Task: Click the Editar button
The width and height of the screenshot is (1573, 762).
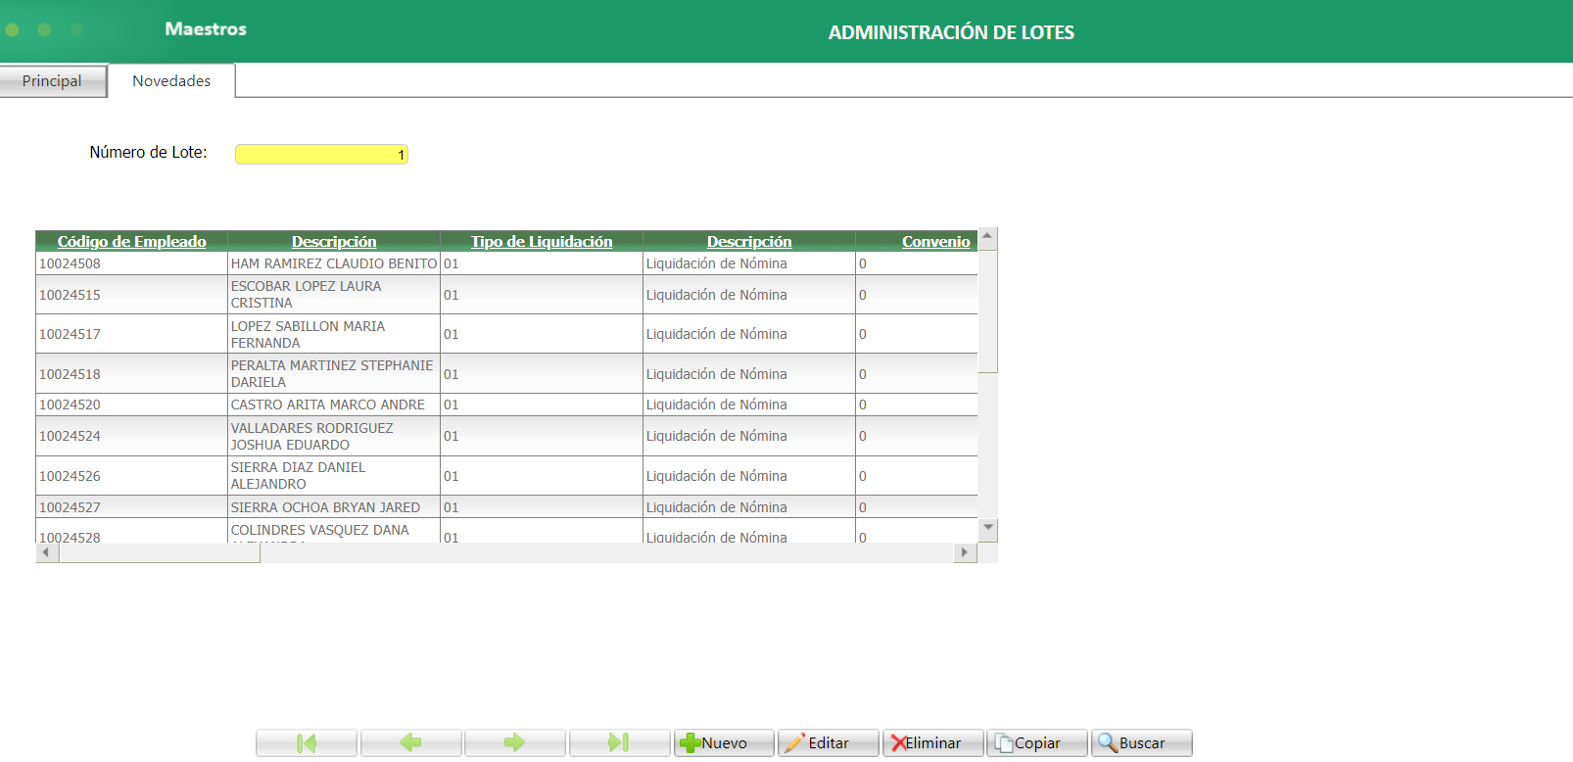Action: (x=828, y=742)
